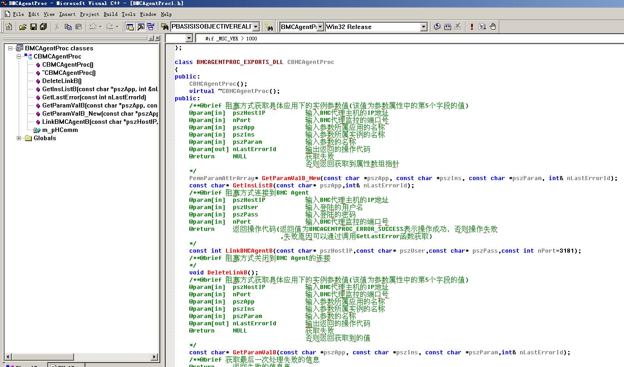Open the Win32 Release configuration dropdown
Image resolution: width=624 pixels, height=367 pixels.
pos(423,27)
